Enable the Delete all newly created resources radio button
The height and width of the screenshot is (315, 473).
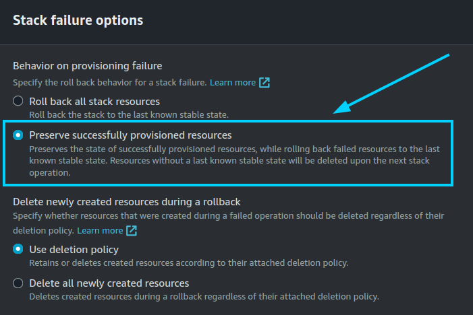point(18,283)
